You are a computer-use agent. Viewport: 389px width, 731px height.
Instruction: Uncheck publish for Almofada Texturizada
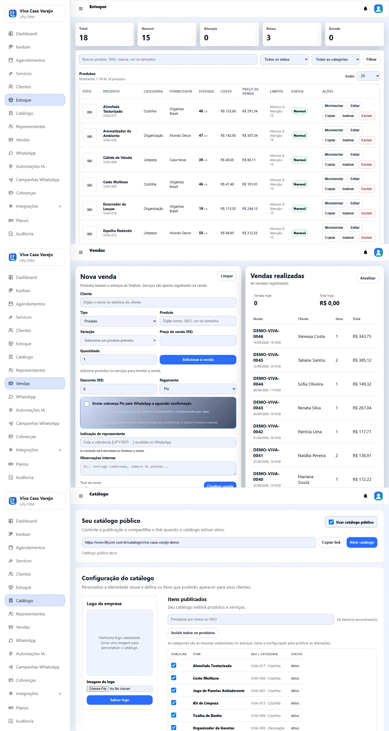pos(174,665)
